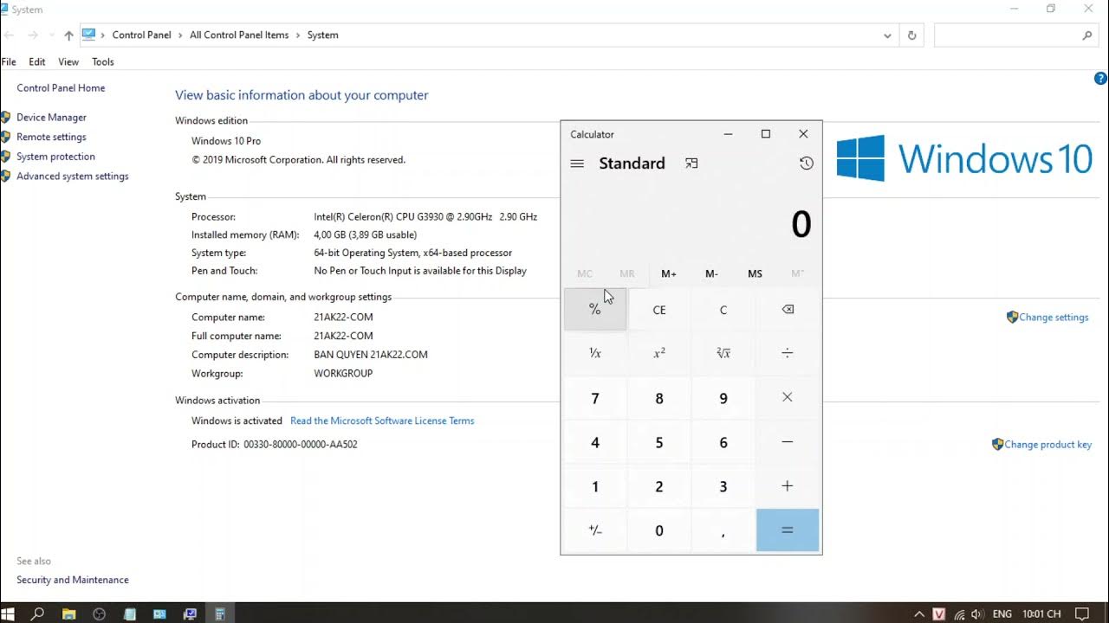Viewport: 1109px width, 623px height.
Task: Click the Control Panel search box
Action: (1016, 35)
